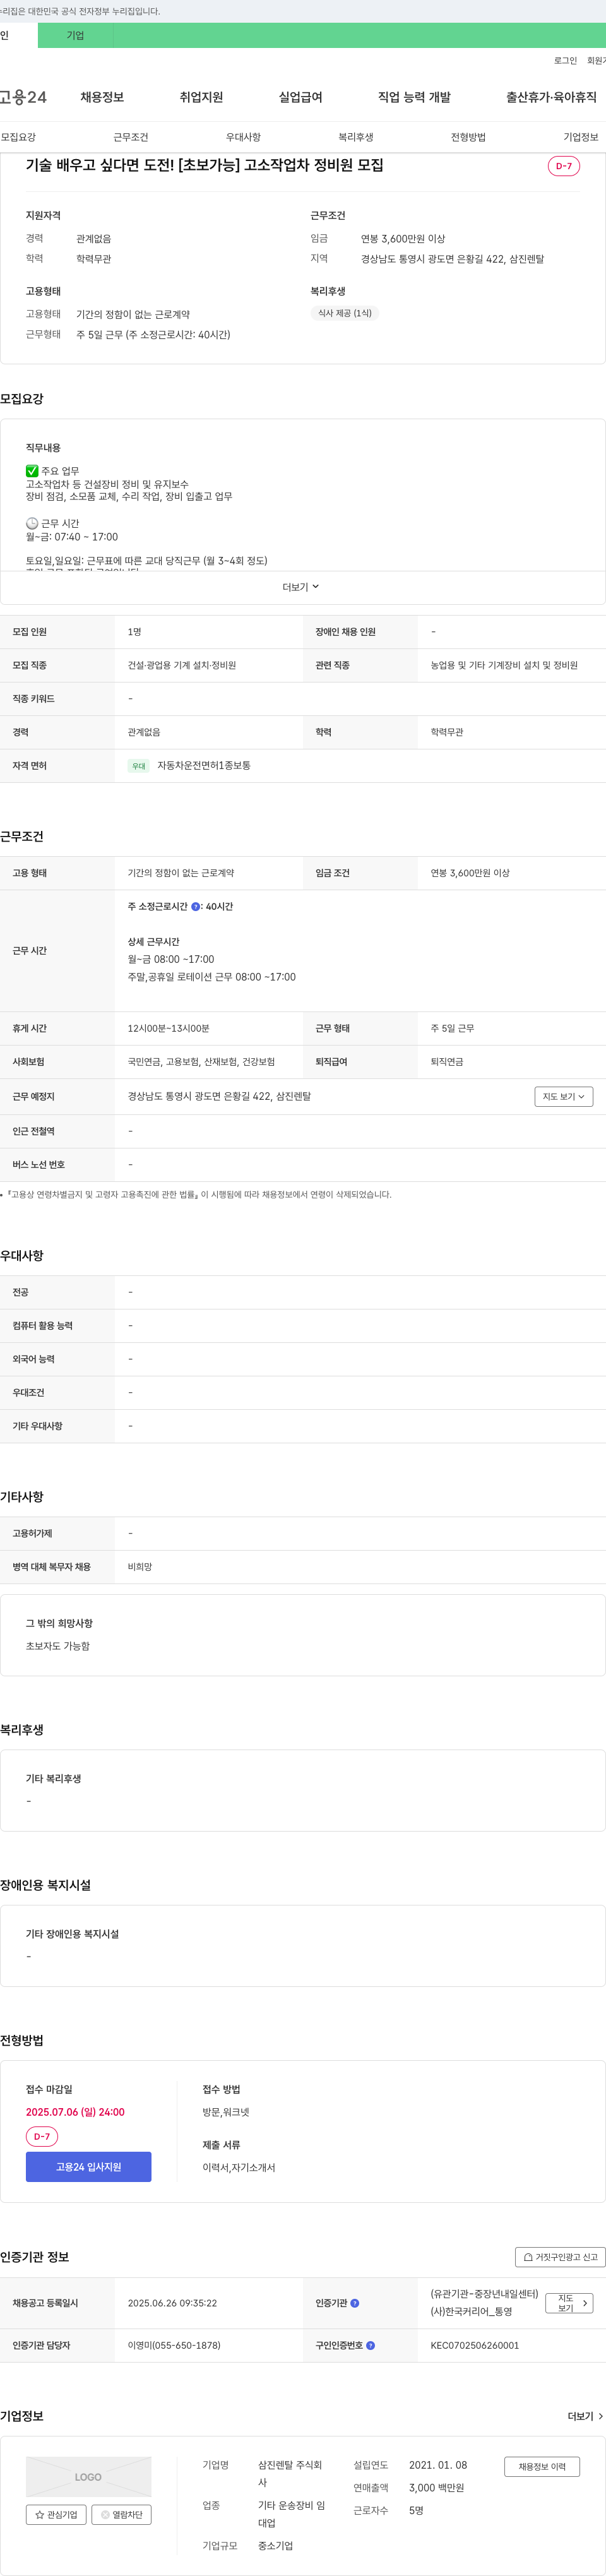The image size is (606, 2576).
Task: Click 인증기관 담당자 value 이영미(055-650-1878)
Action: [x=174, y=2345]
